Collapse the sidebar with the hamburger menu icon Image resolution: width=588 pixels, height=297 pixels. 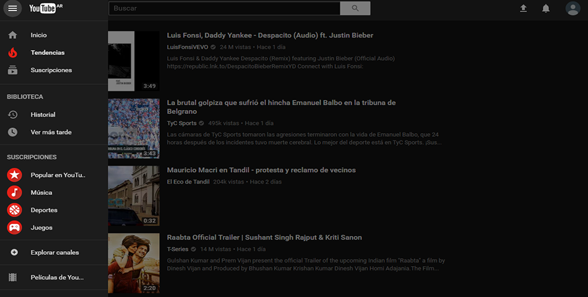coord(12,8)
